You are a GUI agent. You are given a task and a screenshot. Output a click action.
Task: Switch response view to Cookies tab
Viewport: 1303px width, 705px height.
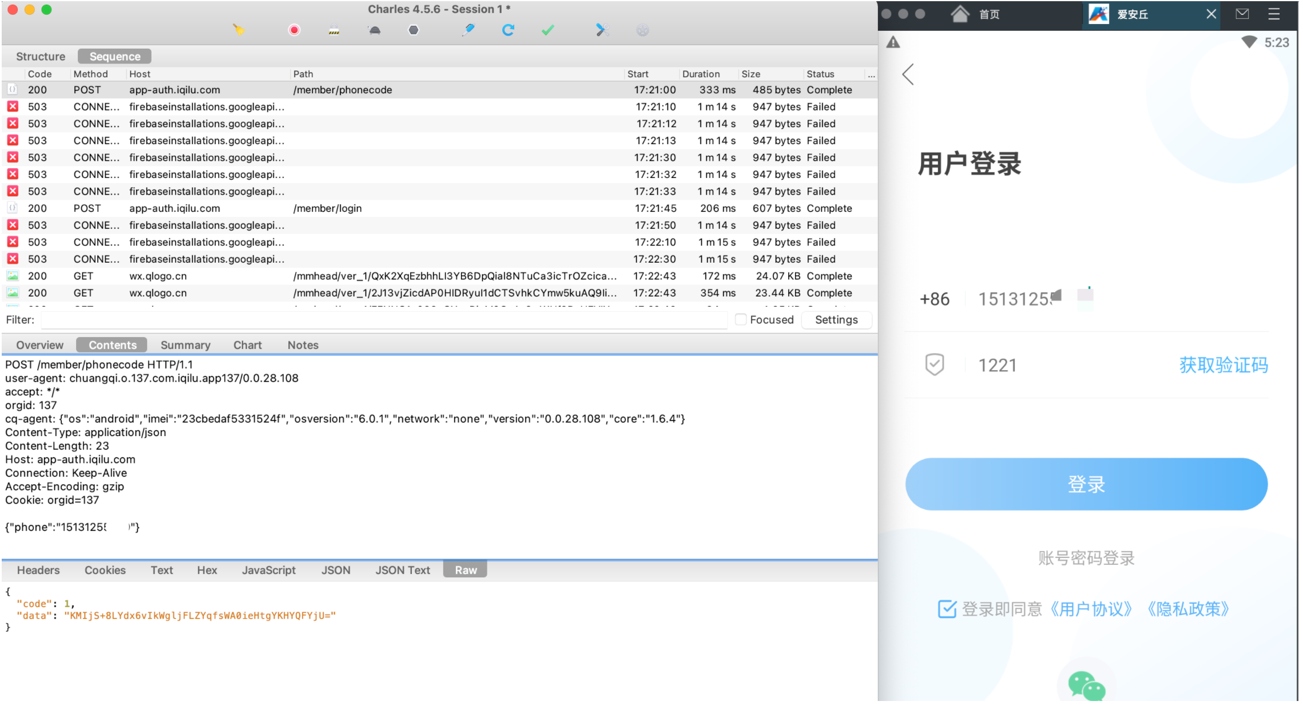pyautogui.click(x=105, y=570)
